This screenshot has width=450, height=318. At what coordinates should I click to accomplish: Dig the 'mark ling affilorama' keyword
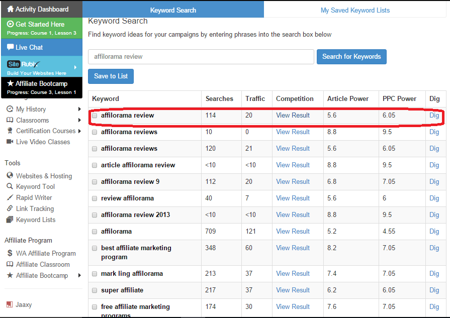coord(434,273)
